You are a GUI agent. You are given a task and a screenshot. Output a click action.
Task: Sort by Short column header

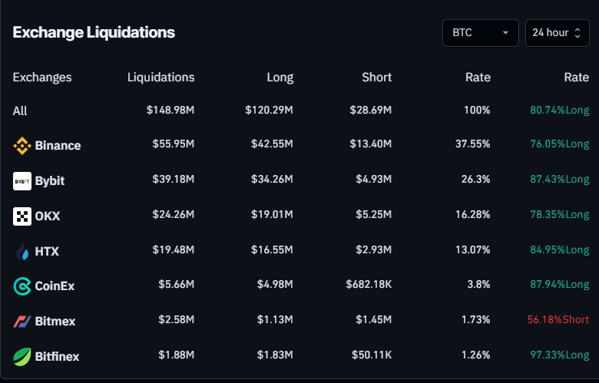coord(376,77)
